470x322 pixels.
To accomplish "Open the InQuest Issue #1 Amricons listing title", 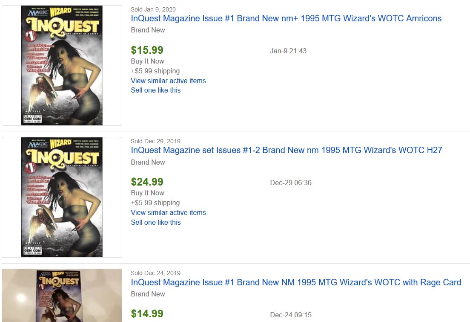I will (x=286, y=18).
